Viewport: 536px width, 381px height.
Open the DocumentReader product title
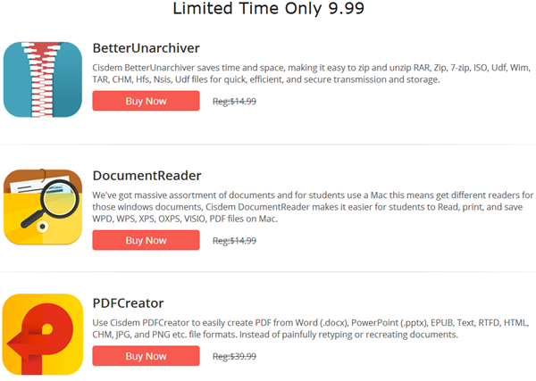147,176
